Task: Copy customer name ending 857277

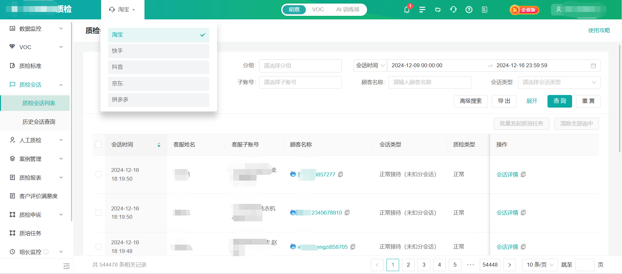Action: coord(340,174)
